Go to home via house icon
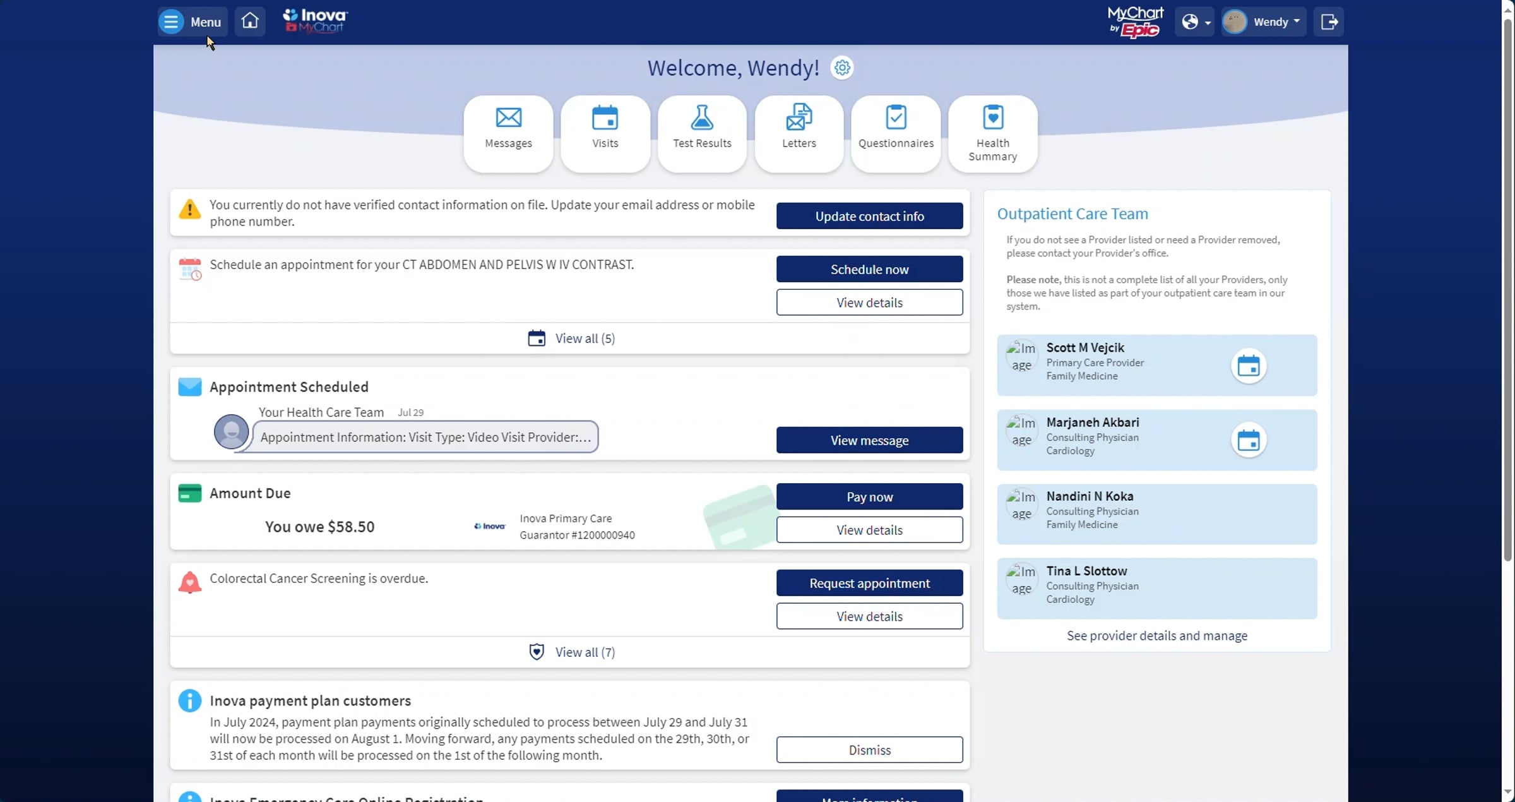 pyautogui.click(x=250, y=21)
